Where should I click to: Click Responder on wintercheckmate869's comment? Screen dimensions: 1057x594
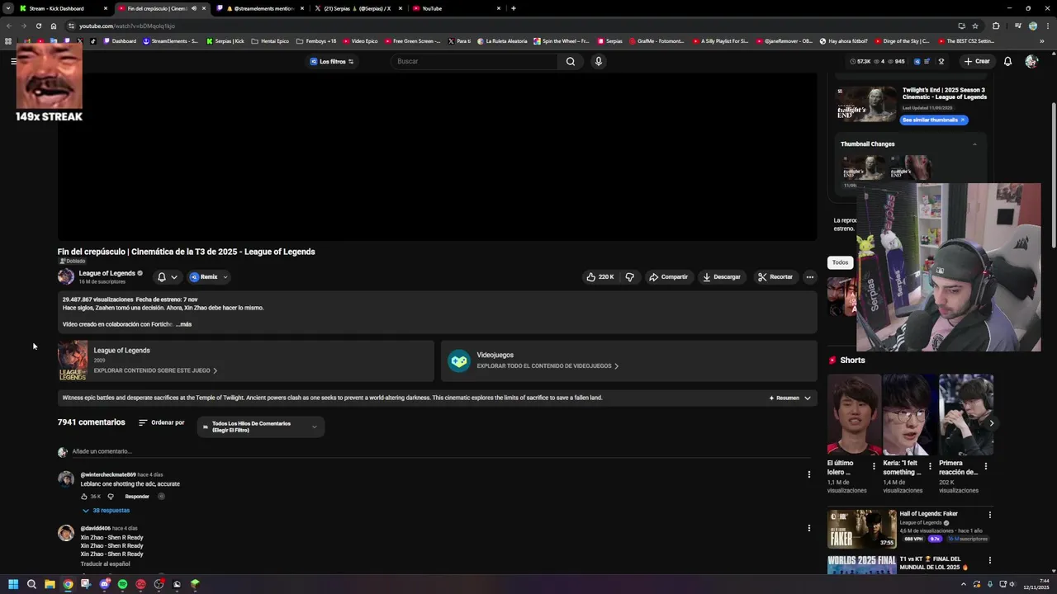[137, 497]
